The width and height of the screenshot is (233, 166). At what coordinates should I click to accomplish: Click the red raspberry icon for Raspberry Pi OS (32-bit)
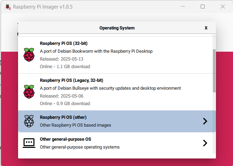pos(29,55)
